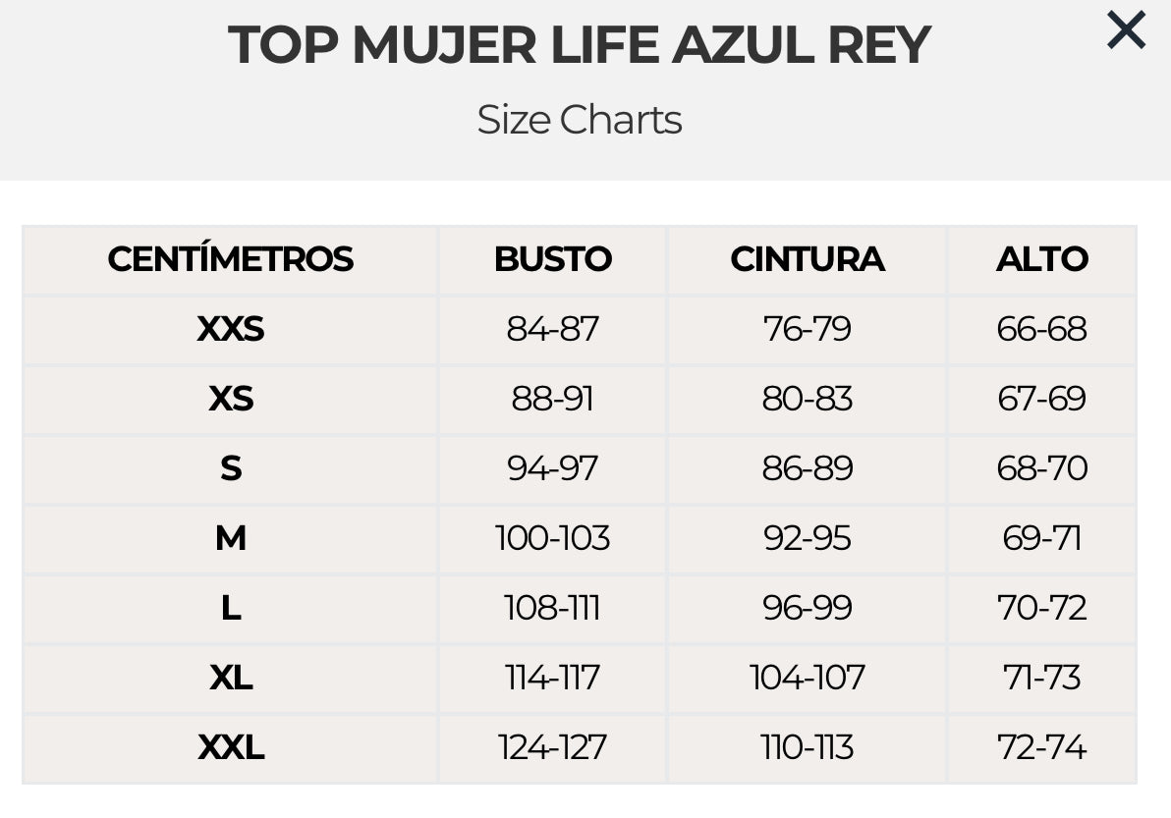Click the XS size row label

230,399
